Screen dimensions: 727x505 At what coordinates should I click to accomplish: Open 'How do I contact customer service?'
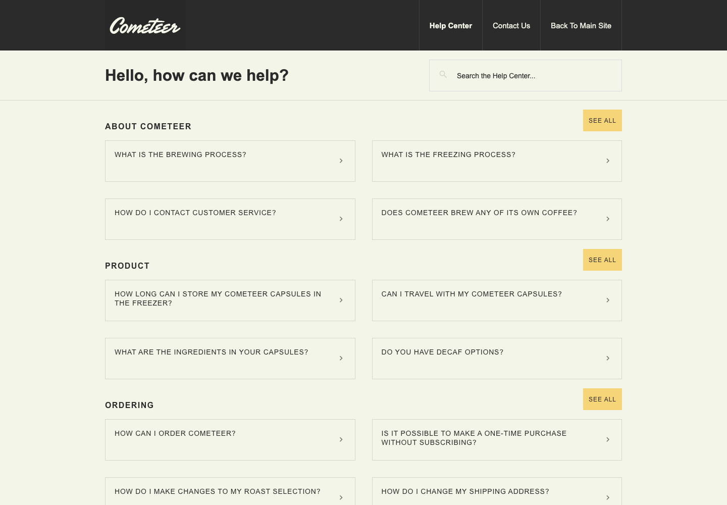230,219
